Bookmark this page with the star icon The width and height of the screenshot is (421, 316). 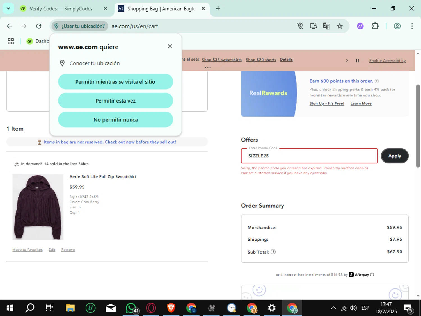click(340, 26)
